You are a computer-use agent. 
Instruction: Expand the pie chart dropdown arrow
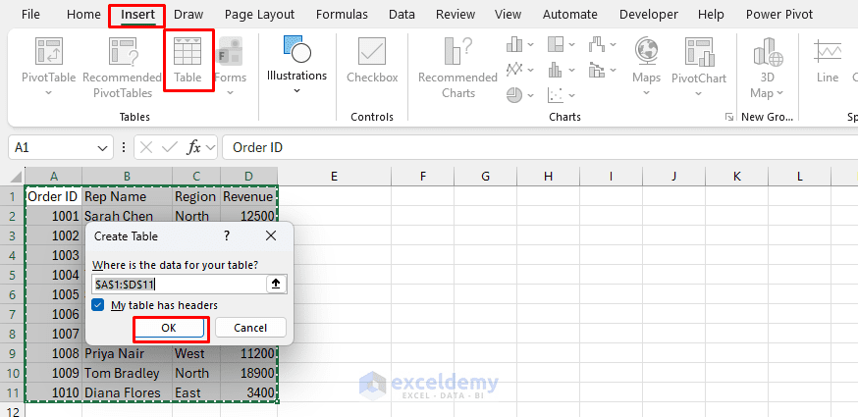pos(530,96)
